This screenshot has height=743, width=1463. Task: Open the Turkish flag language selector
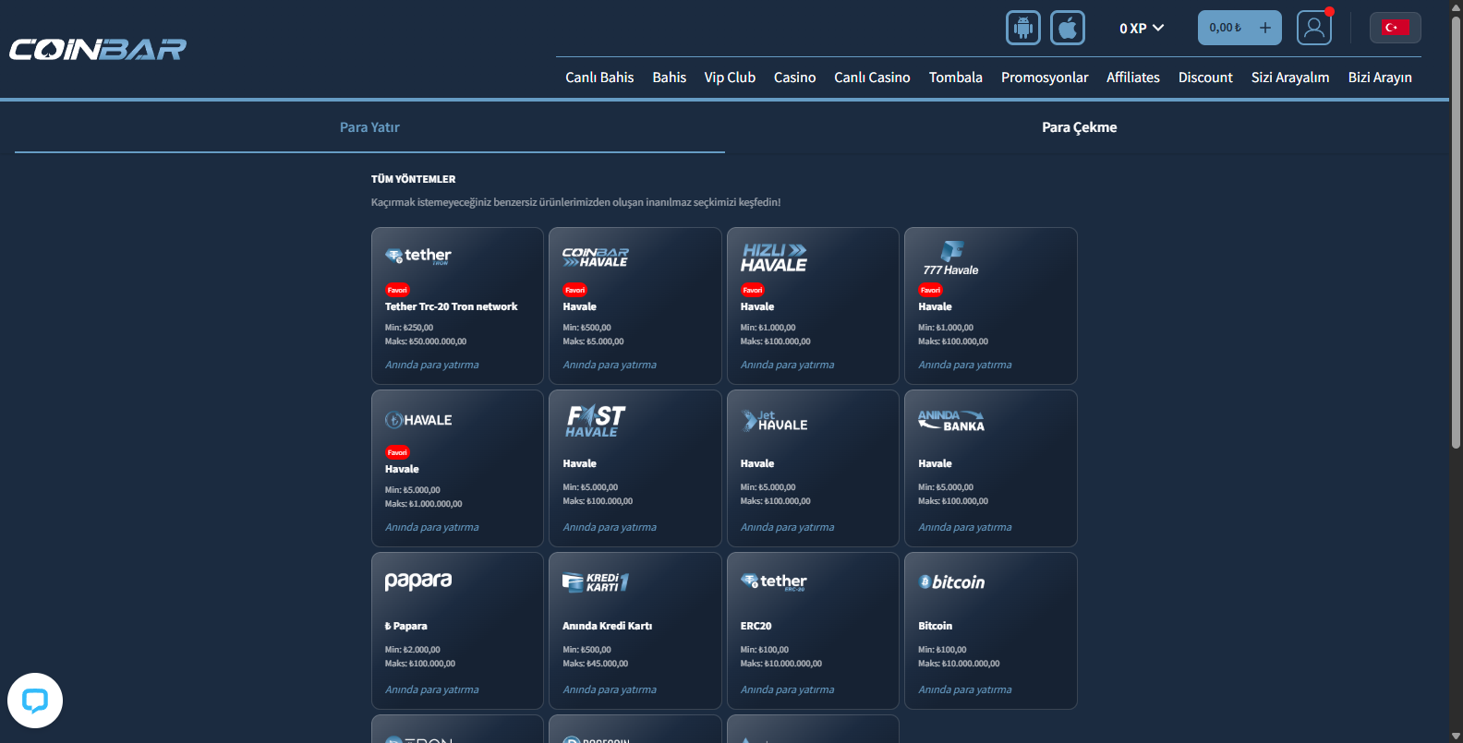pos(1395,28)
